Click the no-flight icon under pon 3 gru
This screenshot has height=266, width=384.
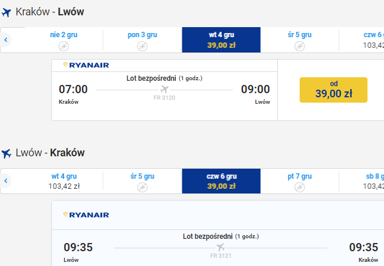(142, 46)
